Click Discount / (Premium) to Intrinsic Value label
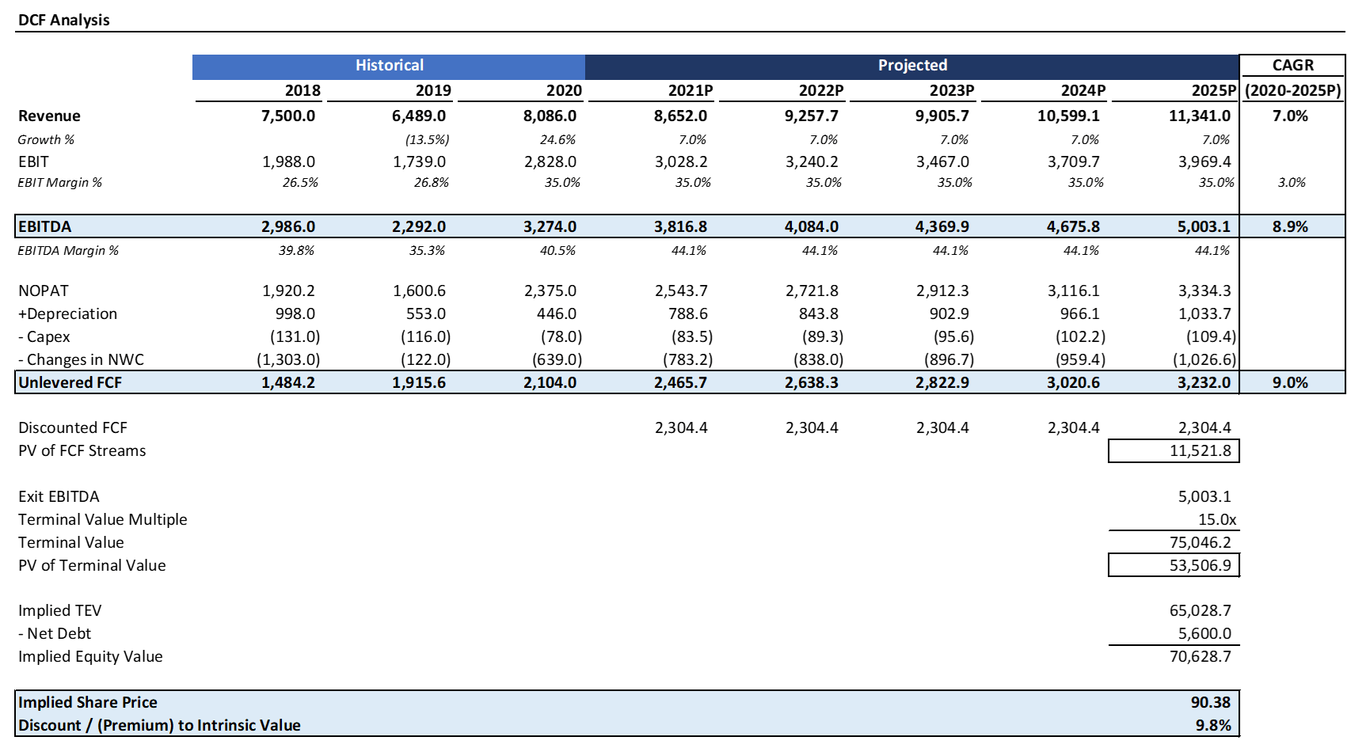The height and width of the screenshot is (752, 1362). [159, 725]
